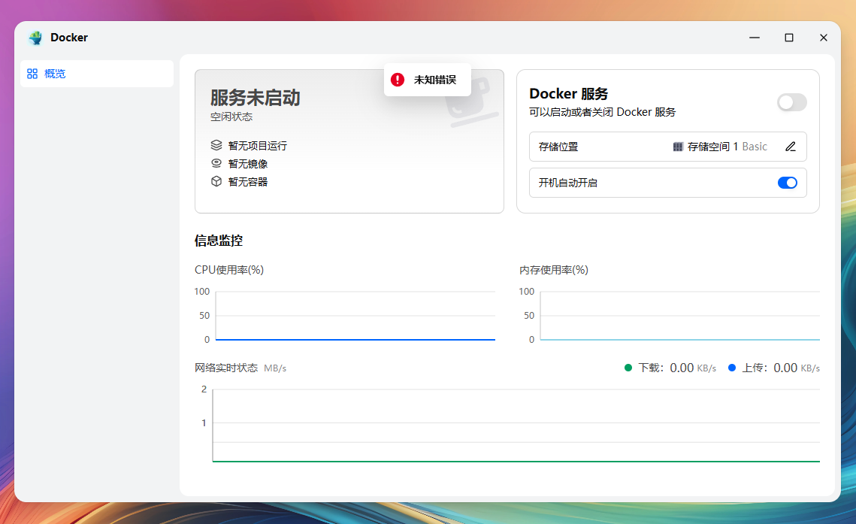Click the 开机自动开启 label
The image size is (856, 524).
(x=567, y=183)
